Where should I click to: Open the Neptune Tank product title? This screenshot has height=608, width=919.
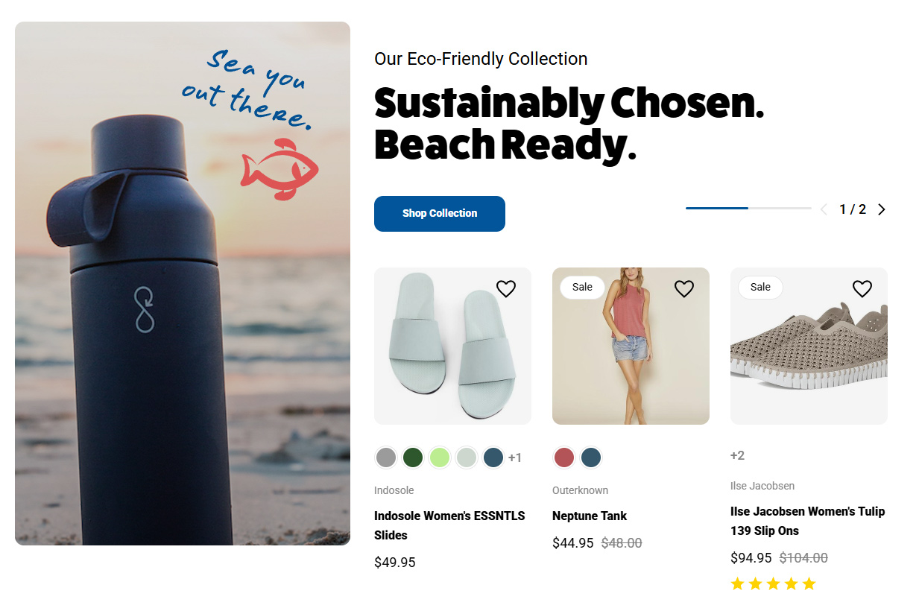(590, 516)
